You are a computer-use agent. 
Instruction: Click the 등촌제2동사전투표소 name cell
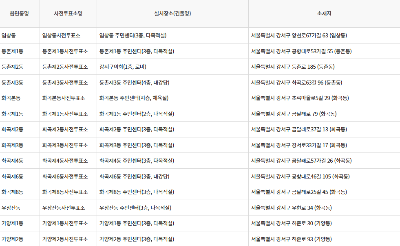tap(66, 67)
